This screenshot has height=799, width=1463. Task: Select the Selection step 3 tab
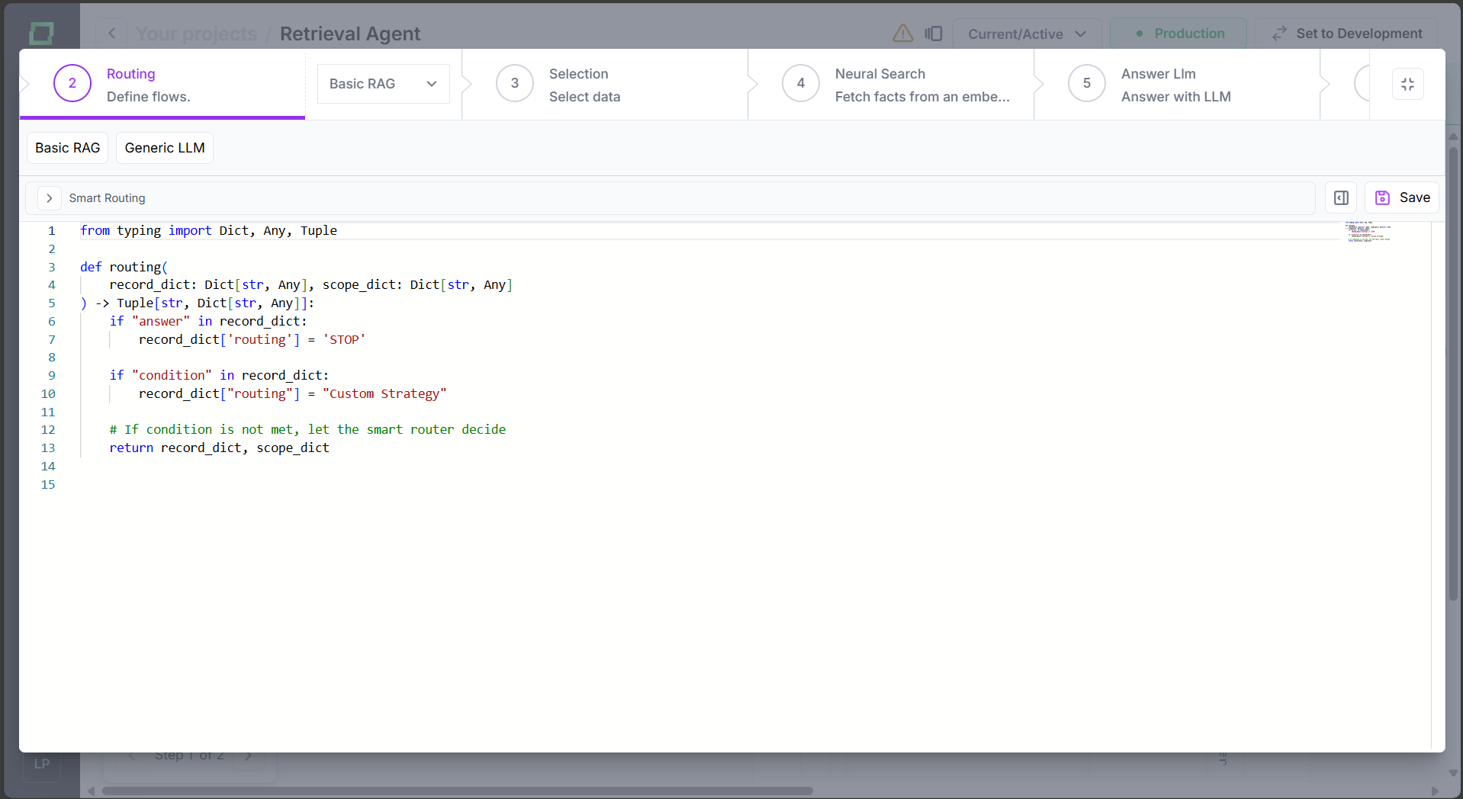tap(604, 84)
